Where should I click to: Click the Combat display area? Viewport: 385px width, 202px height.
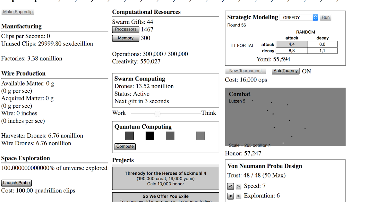pos(285,117)
